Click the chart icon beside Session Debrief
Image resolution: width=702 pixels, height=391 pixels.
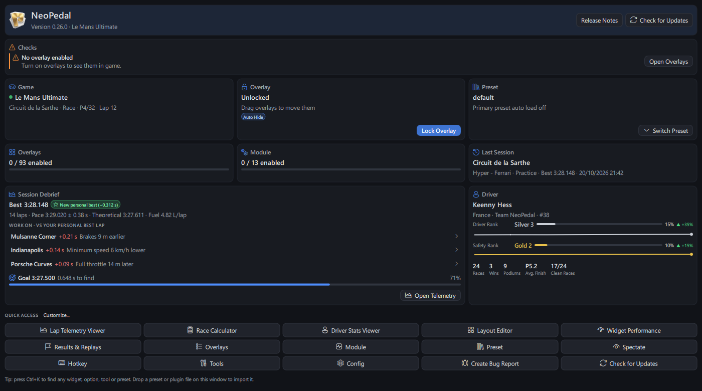coord(12,194)
